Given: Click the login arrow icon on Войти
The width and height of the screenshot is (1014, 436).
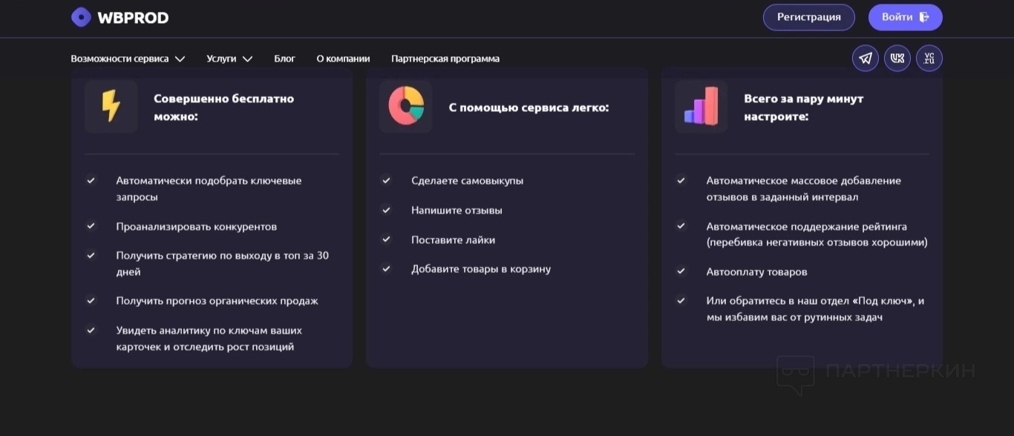Looking at the screenshot, I should point(924,17).
